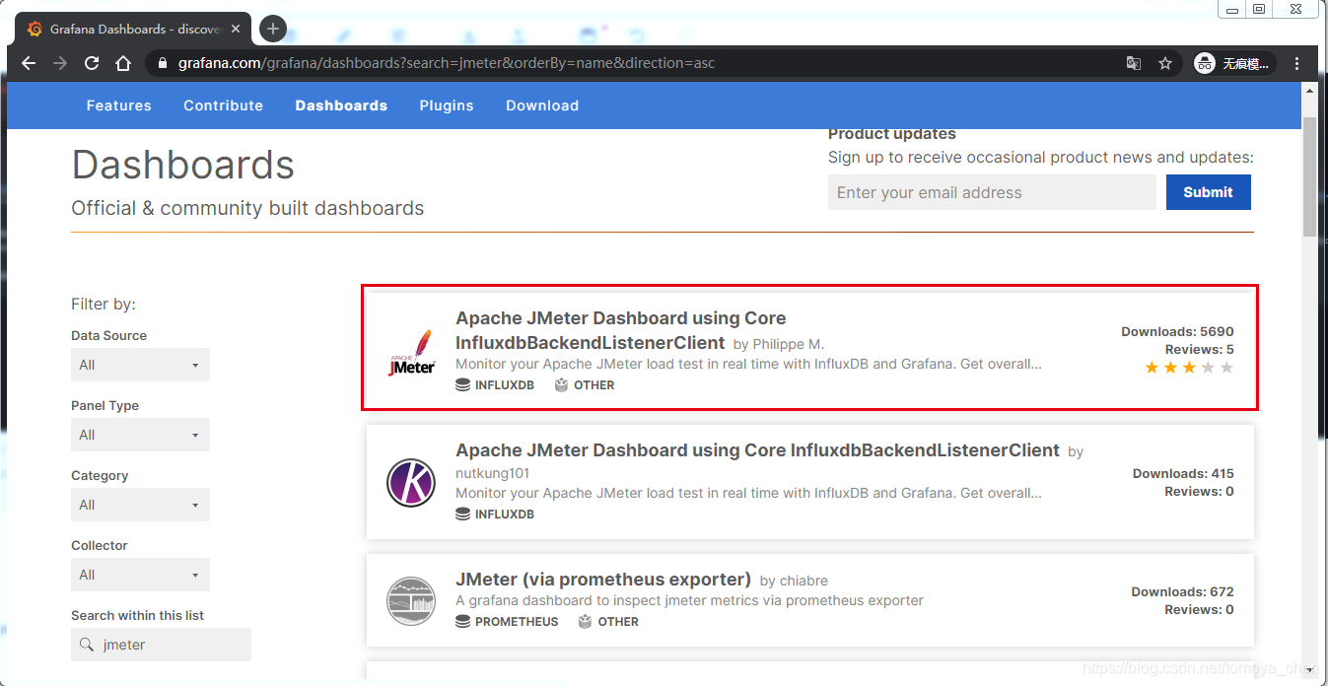The image size is (1328, 686).
Task: Open Philippe M.'s Apache JMeter Dashboard title
Action: (621, 330)
